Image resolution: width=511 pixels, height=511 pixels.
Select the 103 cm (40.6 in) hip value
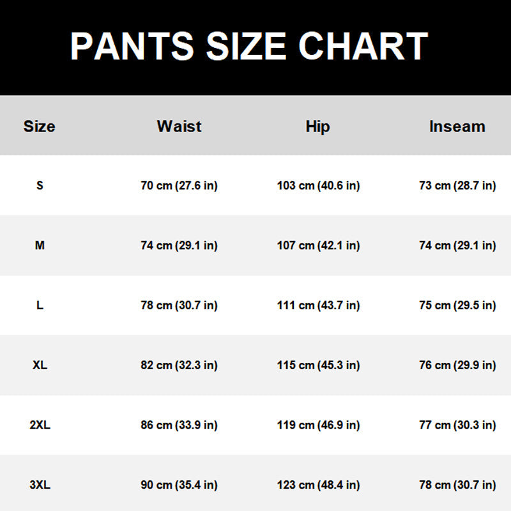coord(318,186)
